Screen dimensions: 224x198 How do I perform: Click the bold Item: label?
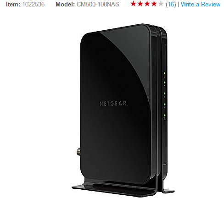click(x=13, y=4)
